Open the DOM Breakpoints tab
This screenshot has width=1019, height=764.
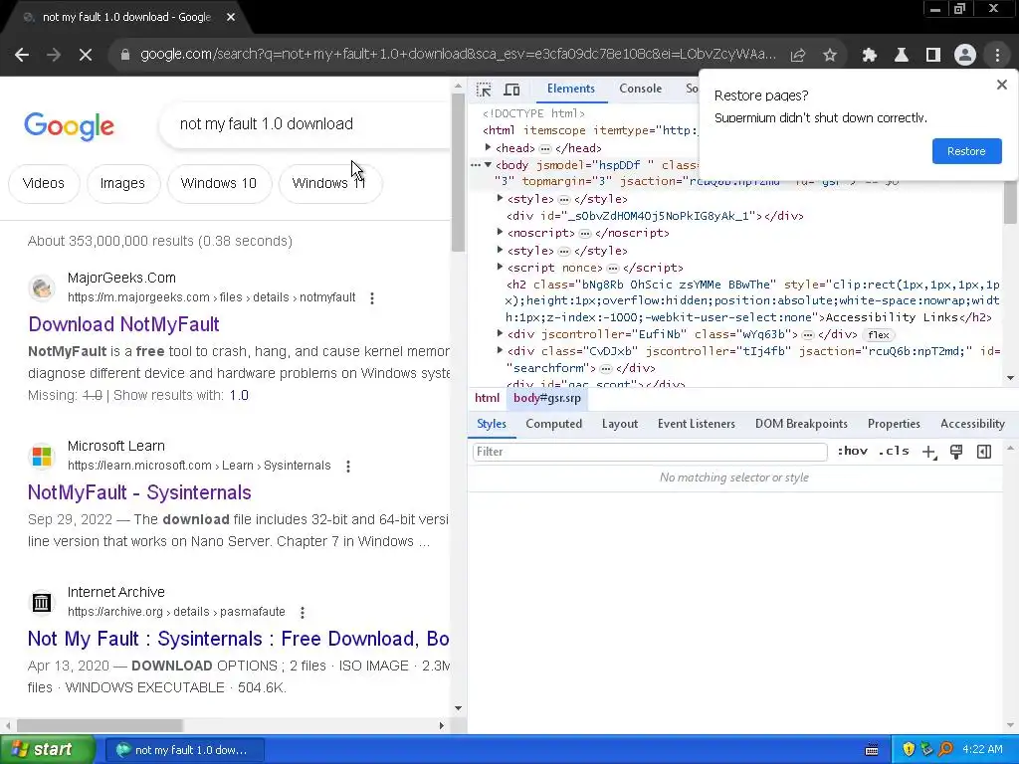801,424
